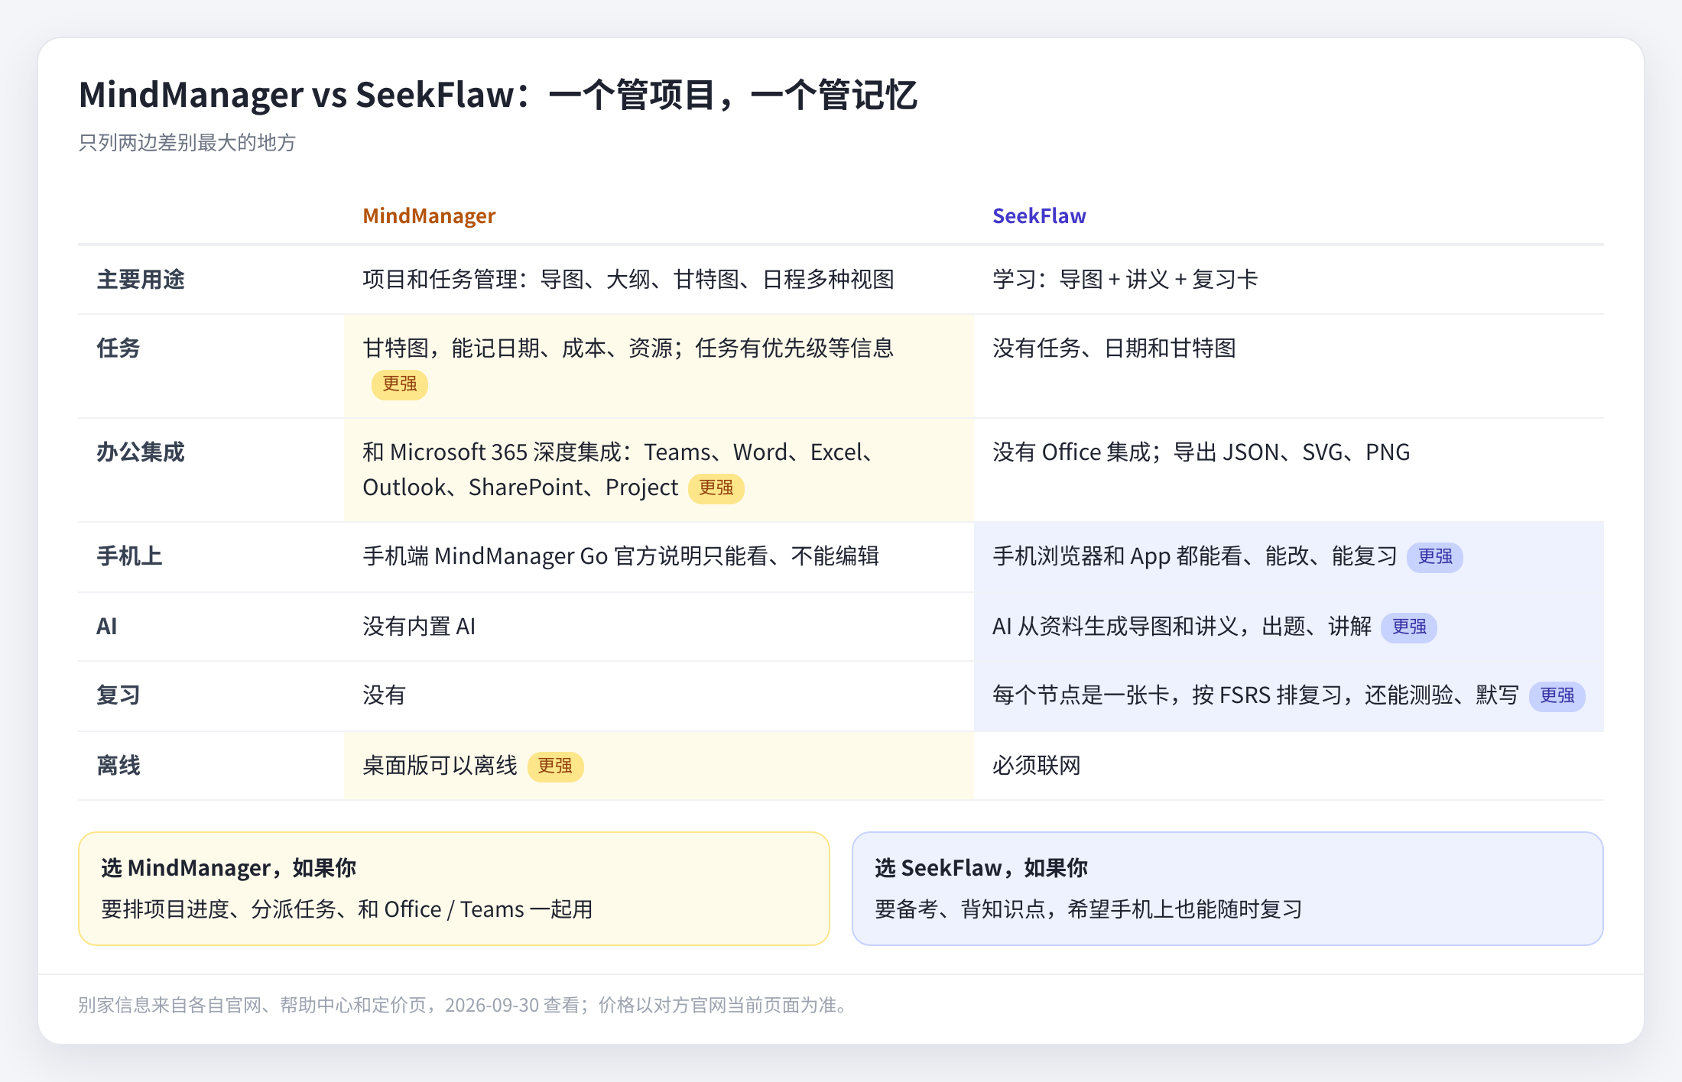Viewport: 1682px width, 1082px height.
Task: Select the row label '离线'
Action: click(x=119, y=766)
